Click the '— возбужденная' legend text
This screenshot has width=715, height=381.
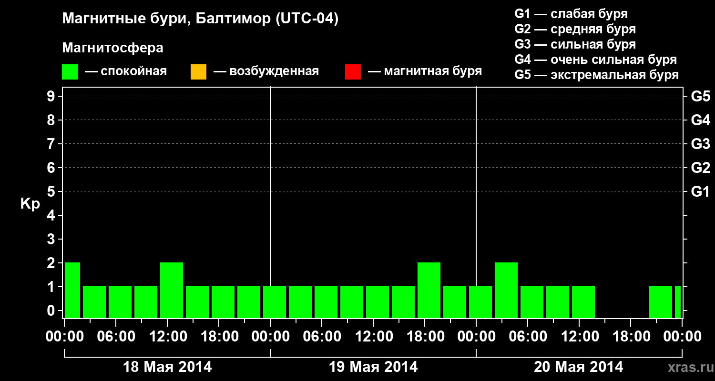[266, 72]
